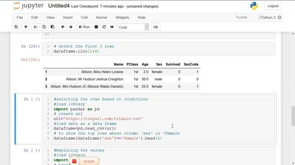Insert cell below with plus icon
Image resolution: width=295 pixels, height=165 pixels.
tap(26, 27)
